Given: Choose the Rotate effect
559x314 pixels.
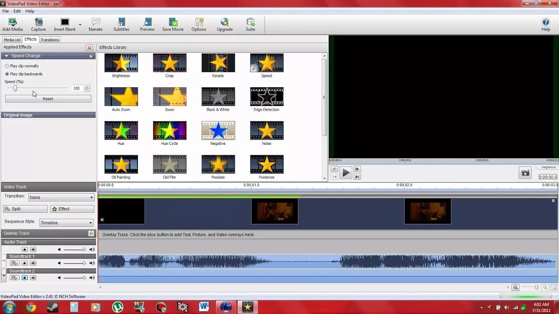Looking at the screenshot, I should [218, 66].
